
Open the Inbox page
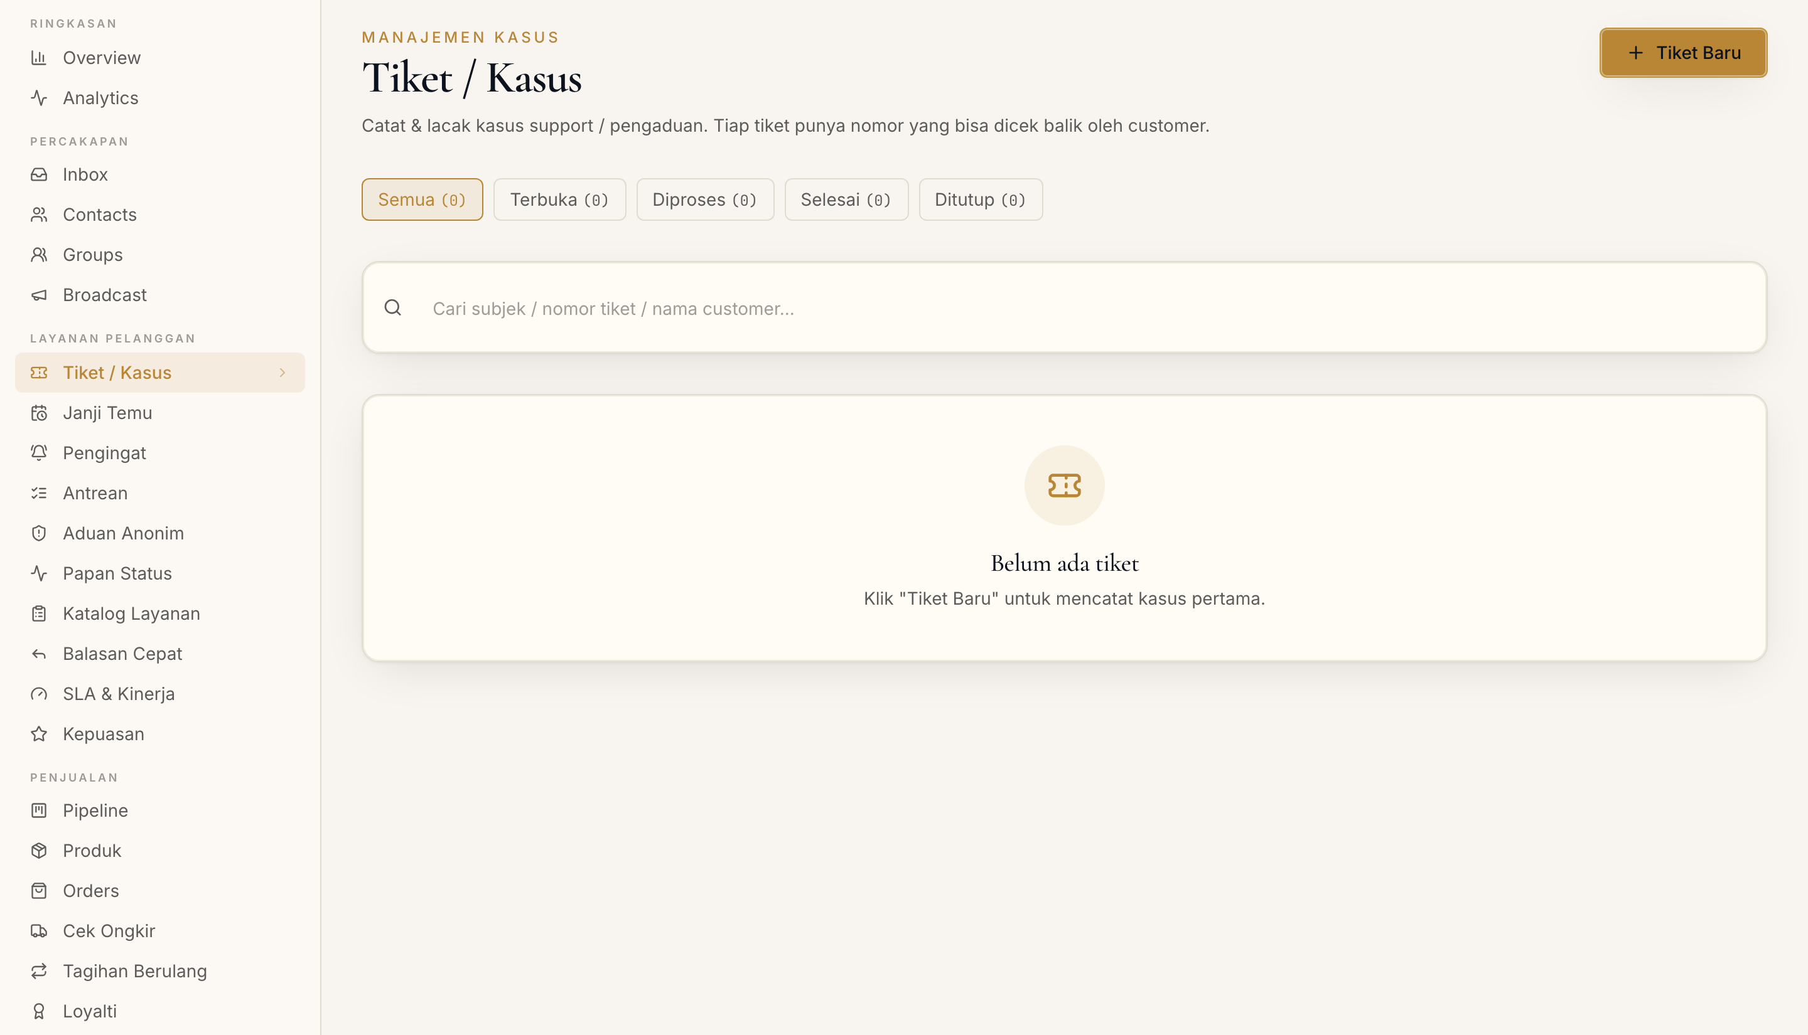pos(160,174)
